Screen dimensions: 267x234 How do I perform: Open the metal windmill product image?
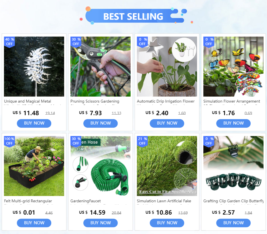coord(34,67)
